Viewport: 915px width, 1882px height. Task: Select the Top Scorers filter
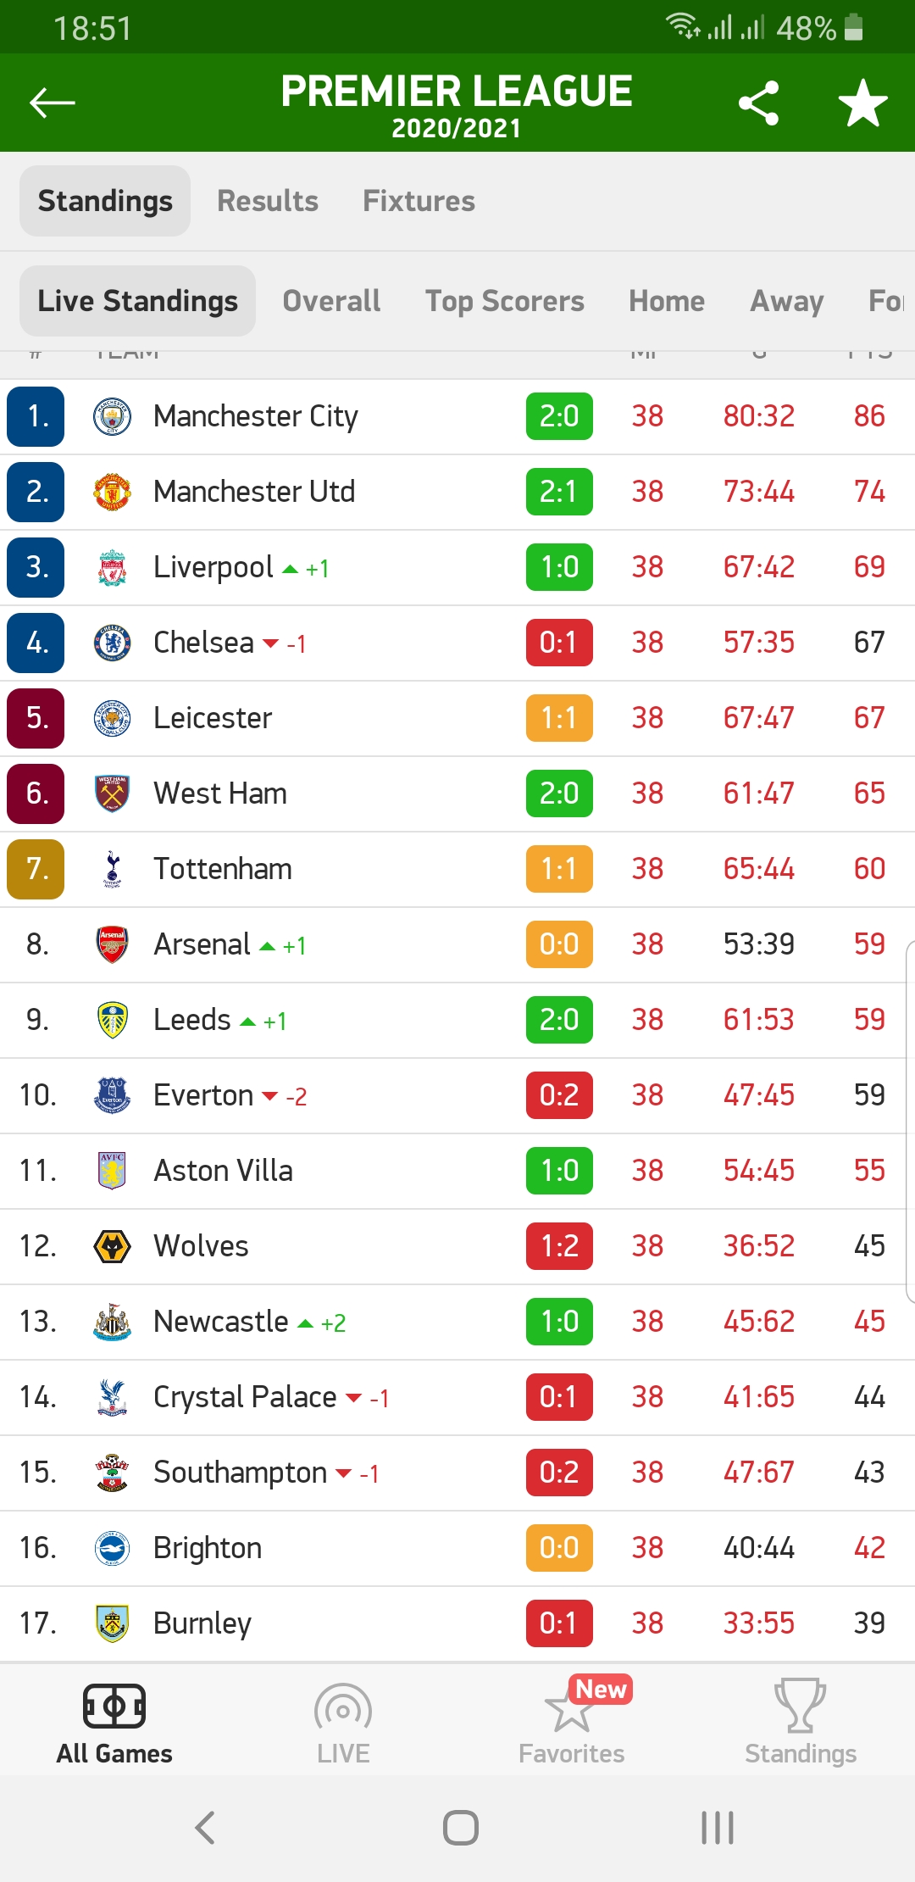point(505,301)
